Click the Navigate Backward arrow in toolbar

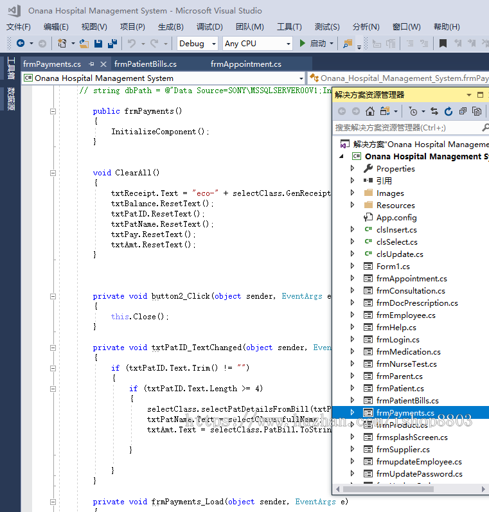(x=21, y=43)
